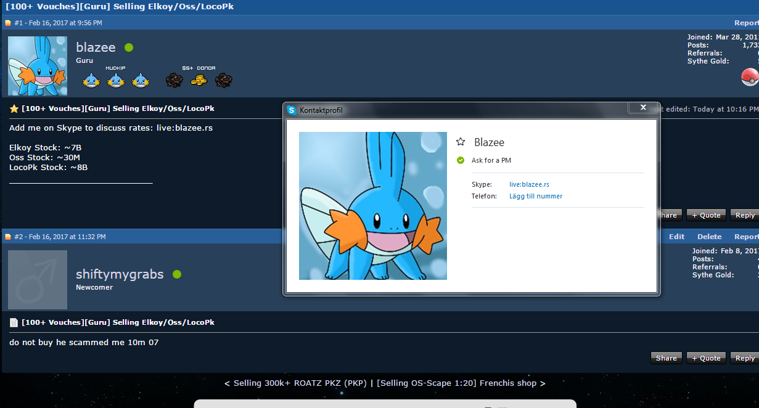The image size is (759, 408).
Task: Click blazee's green online status dot
Action: click(x=129, y=47)
